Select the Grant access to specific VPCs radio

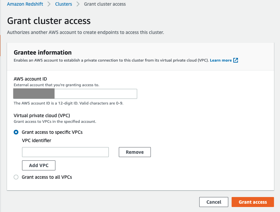[x=16, y=132]
